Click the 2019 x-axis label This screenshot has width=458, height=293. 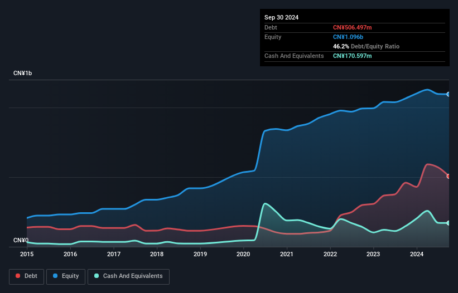click(x=200, y=254)
